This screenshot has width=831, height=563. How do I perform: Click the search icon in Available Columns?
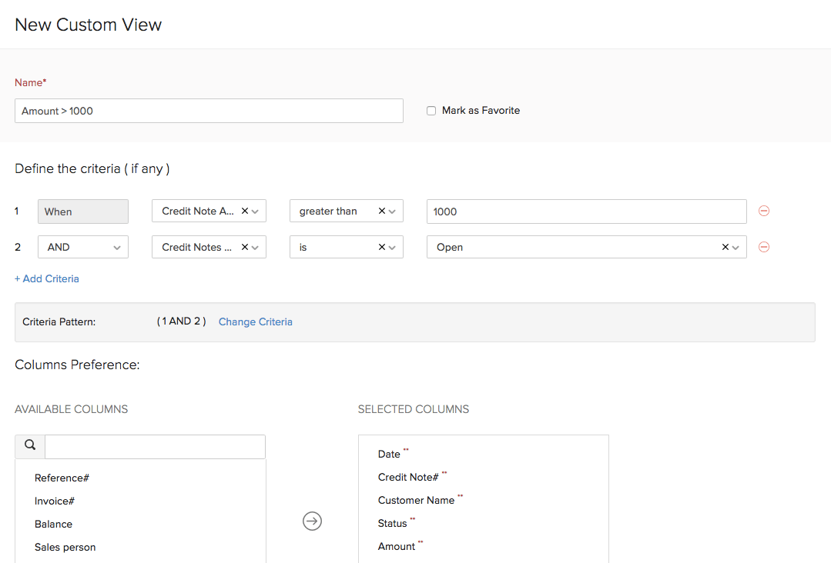[29, 445]
